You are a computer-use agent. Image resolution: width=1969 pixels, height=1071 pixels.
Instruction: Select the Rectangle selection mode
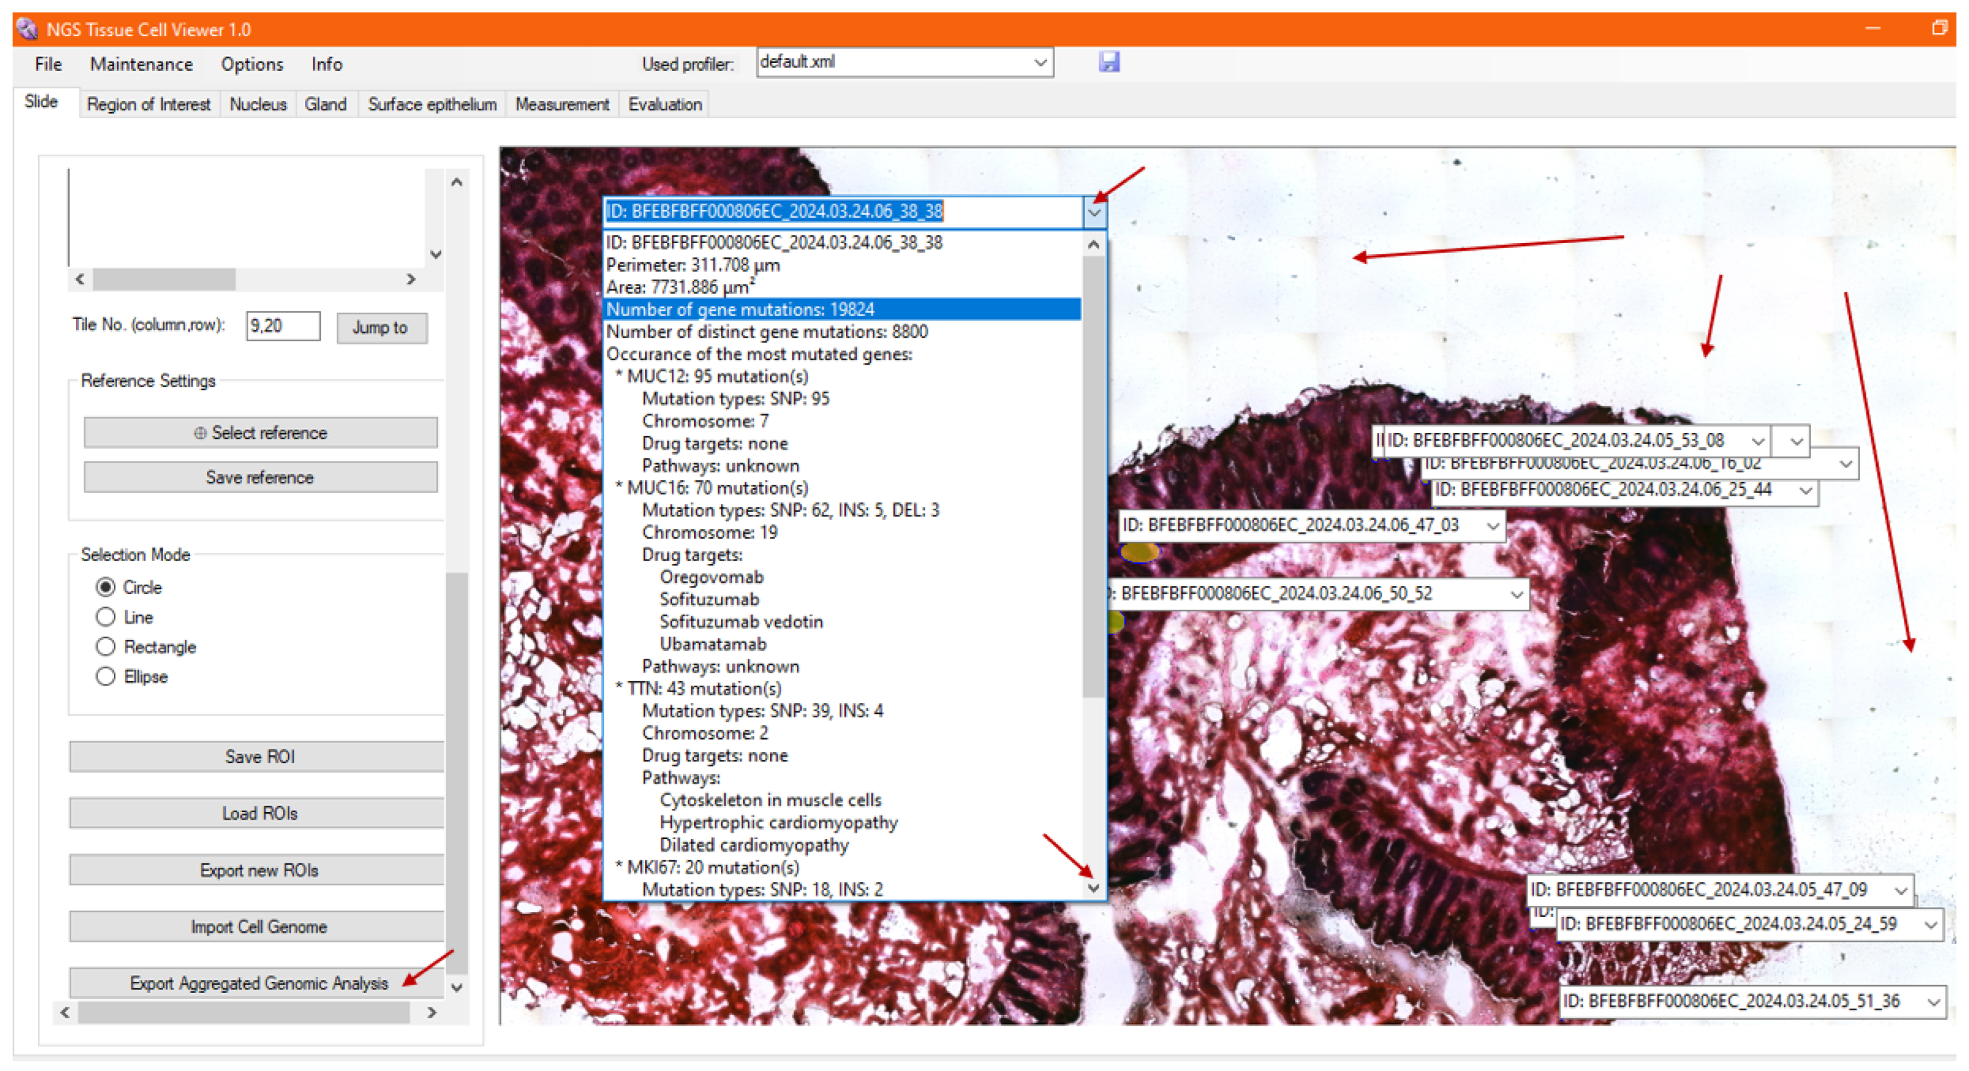point(105,647)
